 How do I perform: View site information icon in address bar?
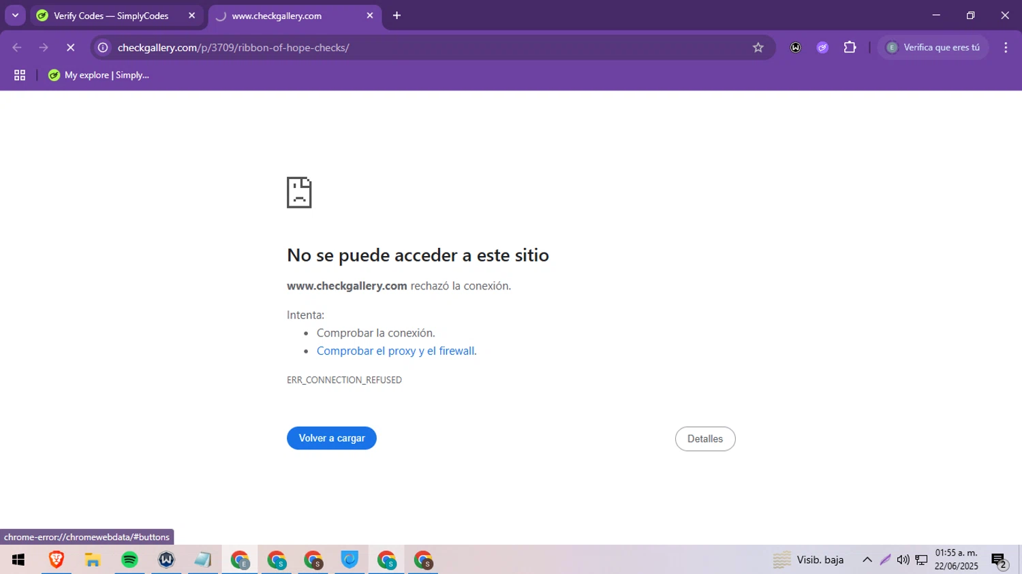tap(103, 48)
